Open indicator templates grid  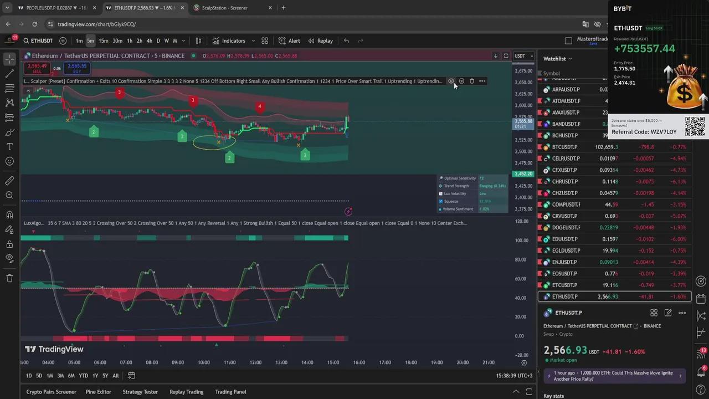[x=265, y=40]
